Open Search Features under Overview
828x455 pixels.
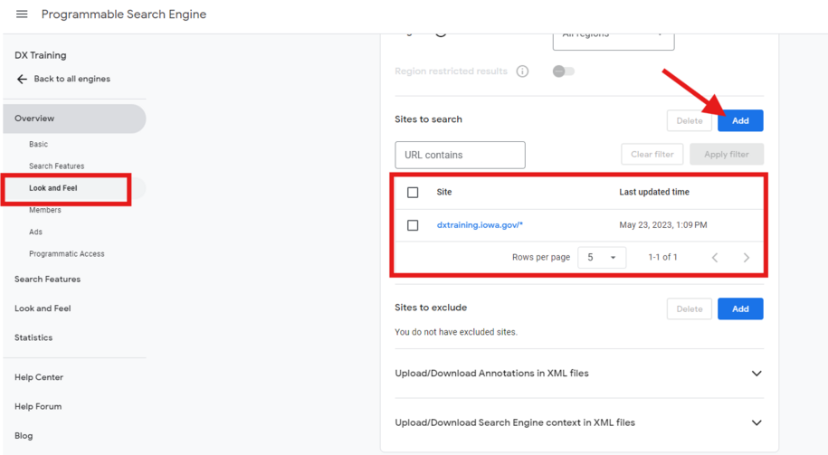[x=56, y=166]
